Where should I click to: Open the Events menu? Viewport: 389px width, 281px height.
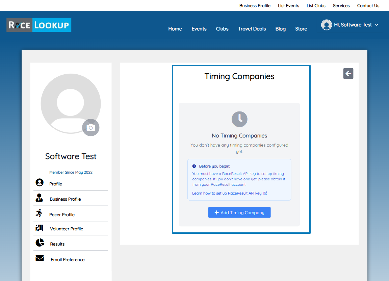199,29
